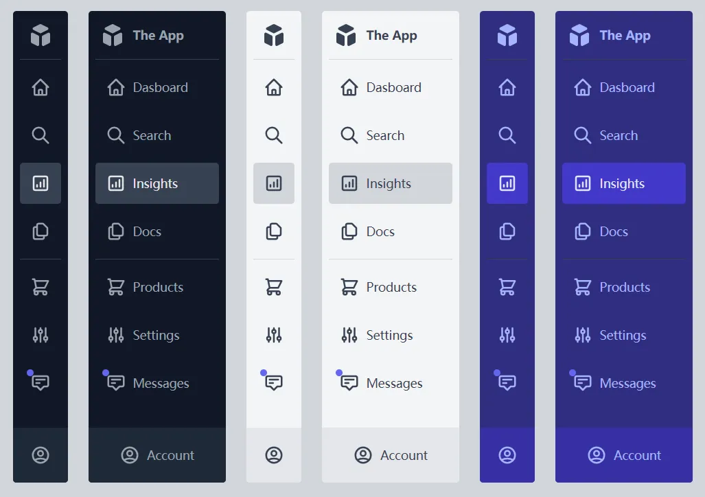Screen dimensions: 705x497
Task: Open Insights in light expanded sidebar
Action: [x=391, y=183]
